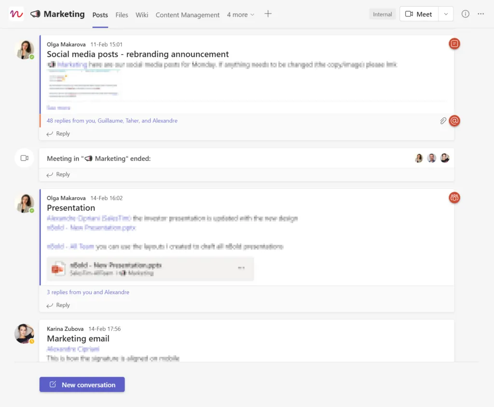Viewport: 494px width, 407px height.
Task: Open more options ellipsis in header
Action: (481, 14)
